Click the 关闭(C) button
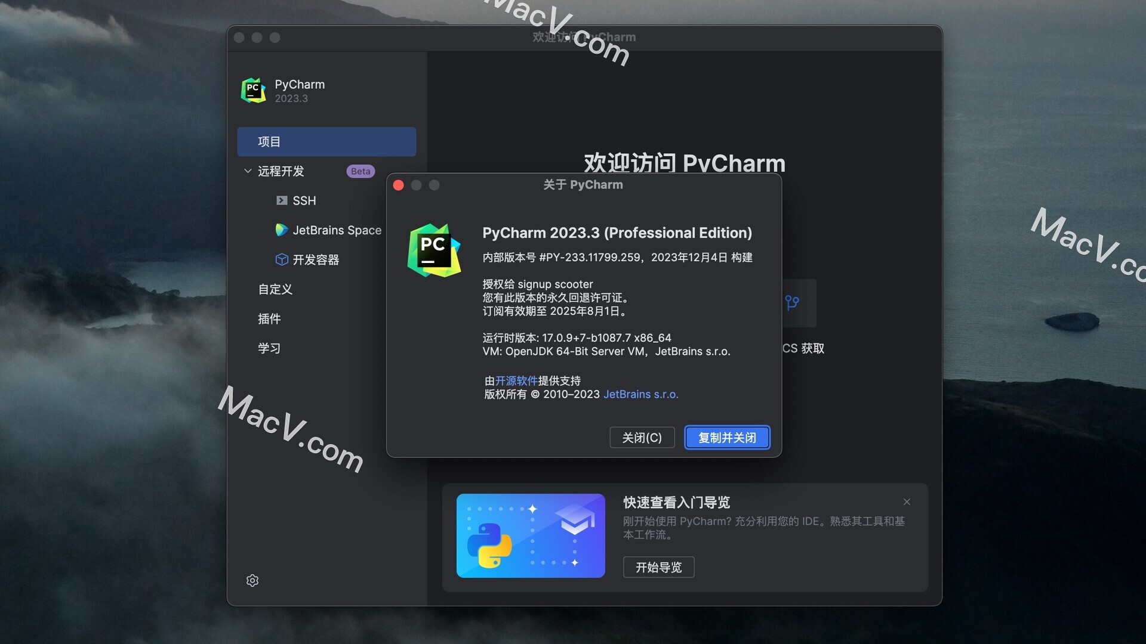This screenshot has width=1146, height=644. click(642, 437)
